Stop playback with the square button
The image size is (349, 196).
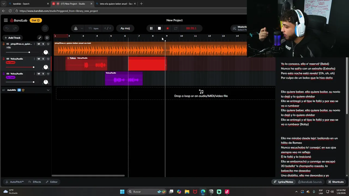tap(159, 28)
